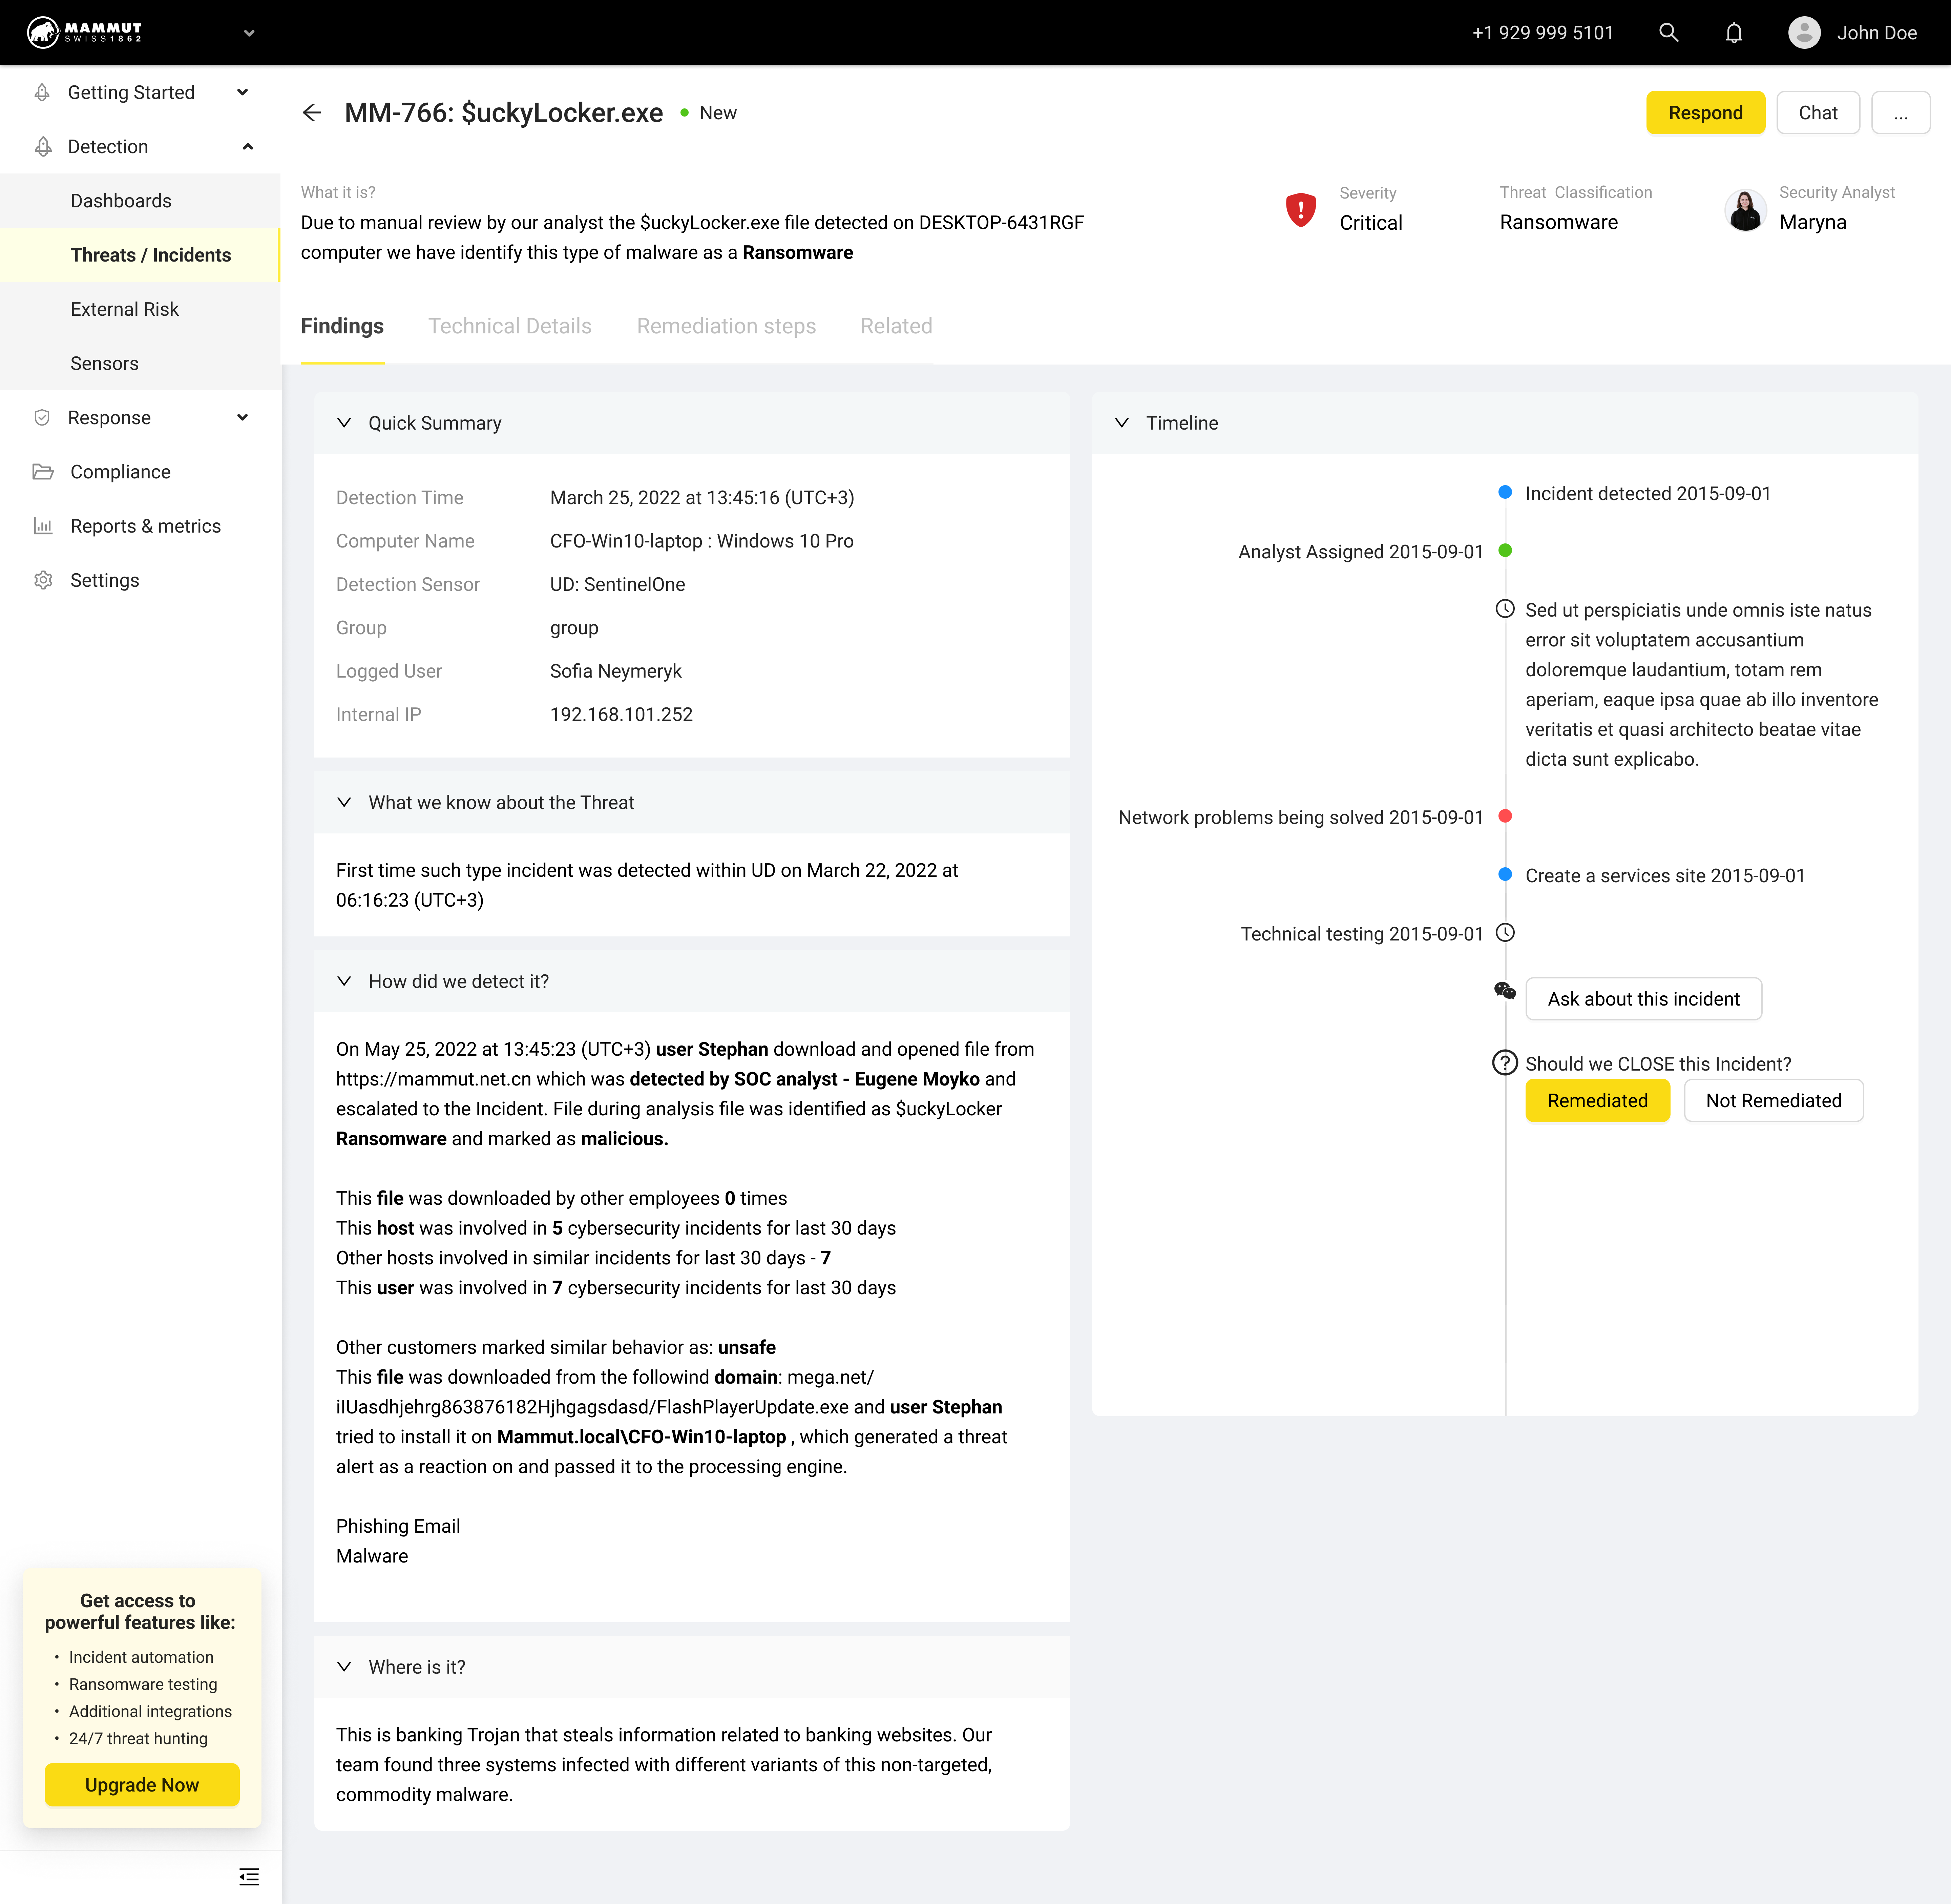Click the Settings gear icon

tap(43, 580)
